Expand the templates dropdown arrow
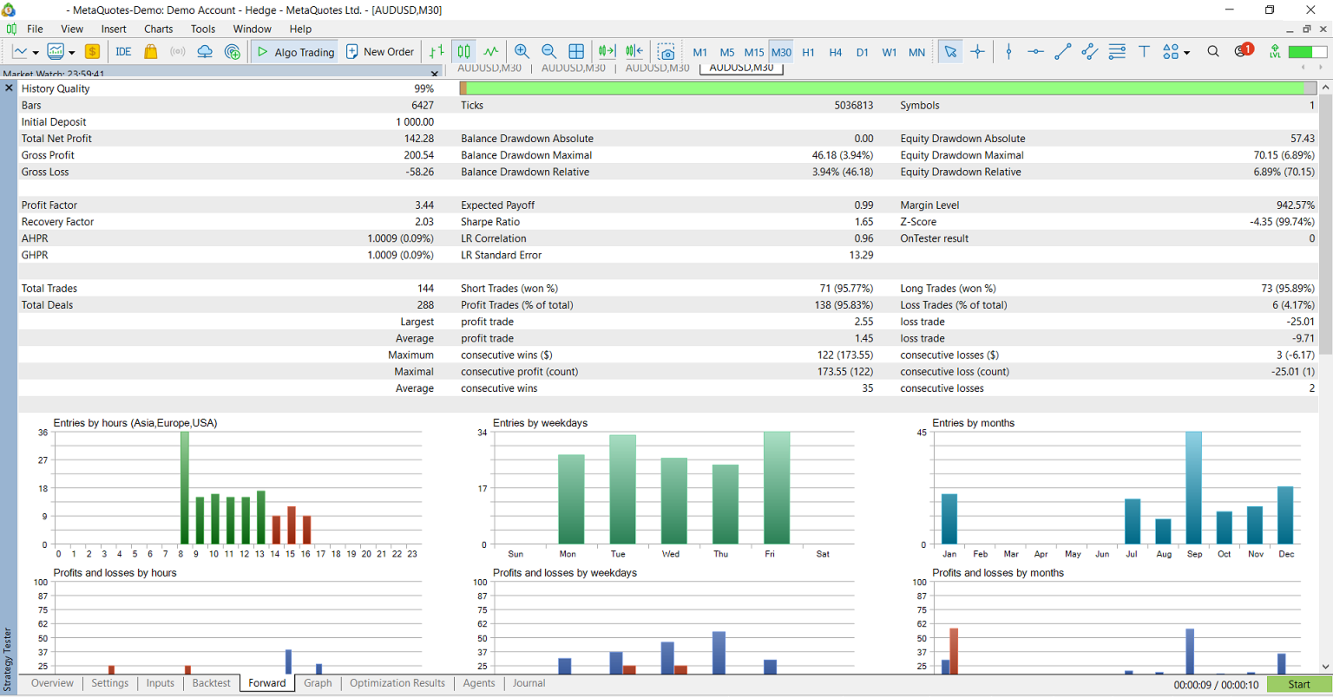Viewport: 1333px width, 697px height. (72, 53)
